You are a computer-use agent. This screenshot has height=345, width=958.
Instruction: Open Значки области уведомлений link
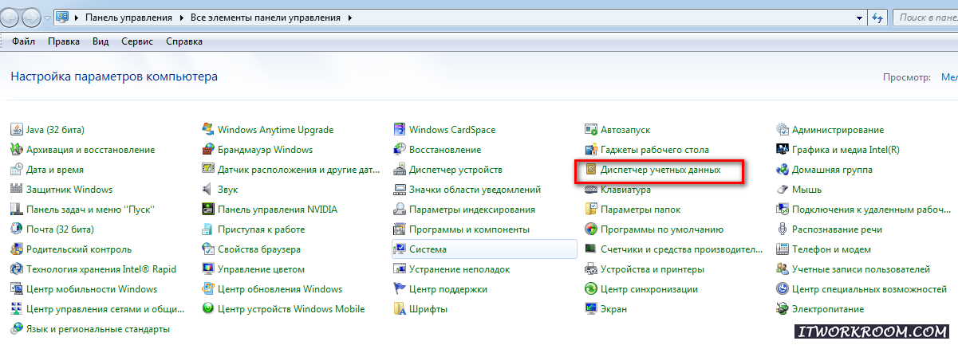(x=475, y=190)
